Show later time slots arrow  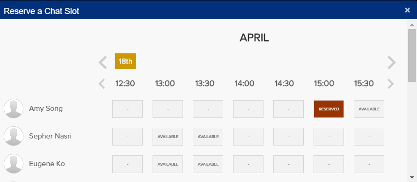(x=390, y=84)
